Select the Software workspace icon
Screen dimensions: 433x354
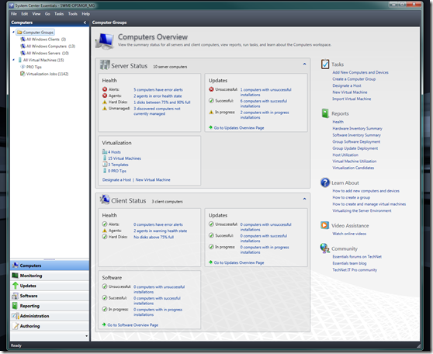click(15, 296)
